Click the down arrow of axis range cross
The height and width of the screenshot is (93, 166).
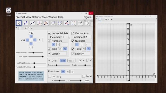31,44
